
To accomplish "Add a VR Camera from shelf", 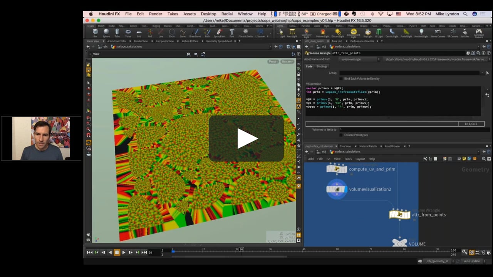I will (453, 33).
